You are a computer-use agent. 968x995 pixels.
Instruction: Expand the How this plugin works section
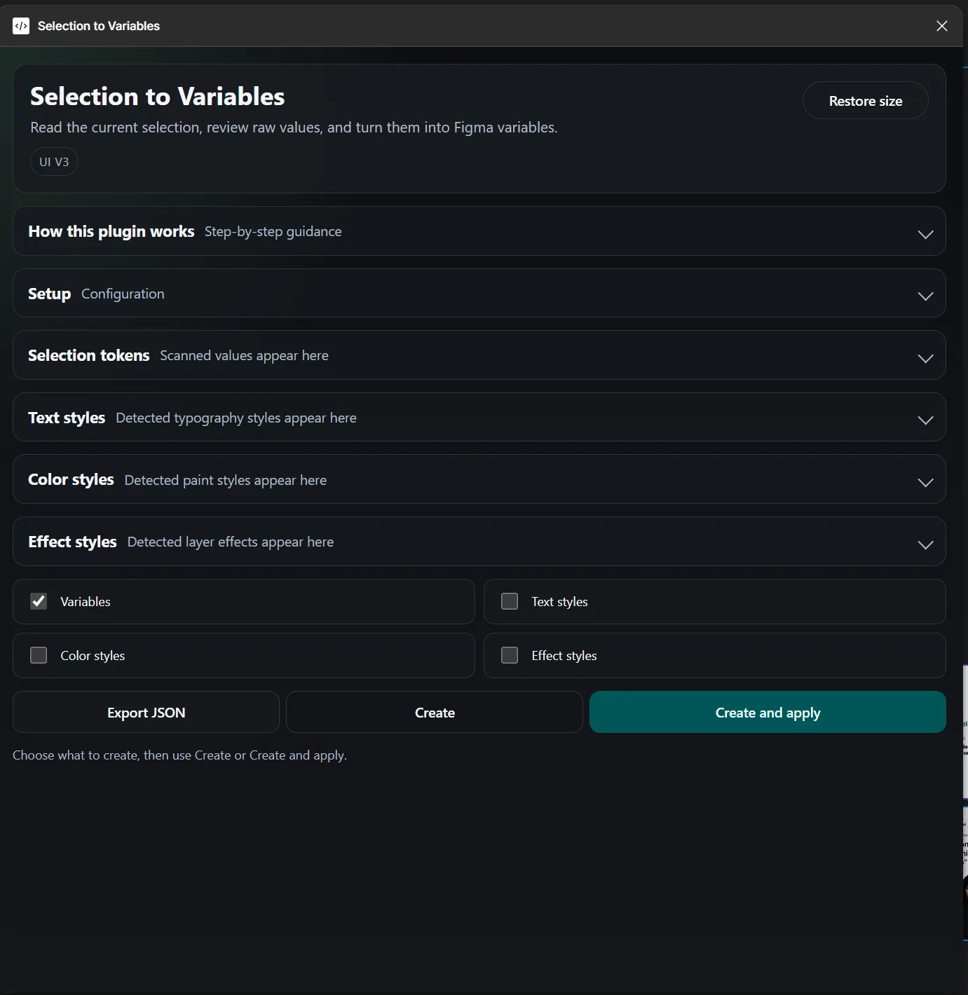[x=925, y=233]
